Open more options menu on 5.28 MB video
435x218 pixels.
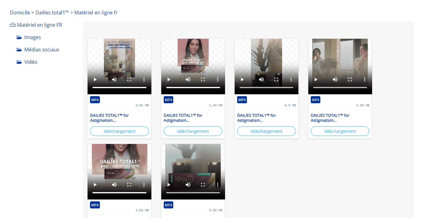pos(218,184)
